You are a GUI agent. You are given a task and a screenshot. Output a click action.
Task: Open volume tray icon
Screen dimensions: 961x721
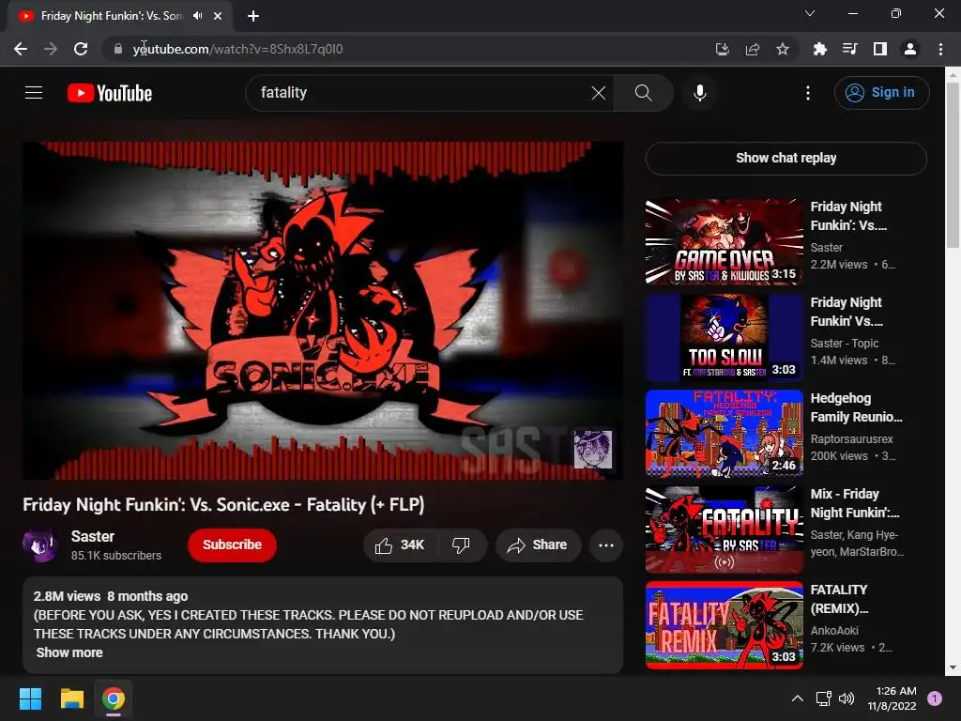[x=847, y=698]
